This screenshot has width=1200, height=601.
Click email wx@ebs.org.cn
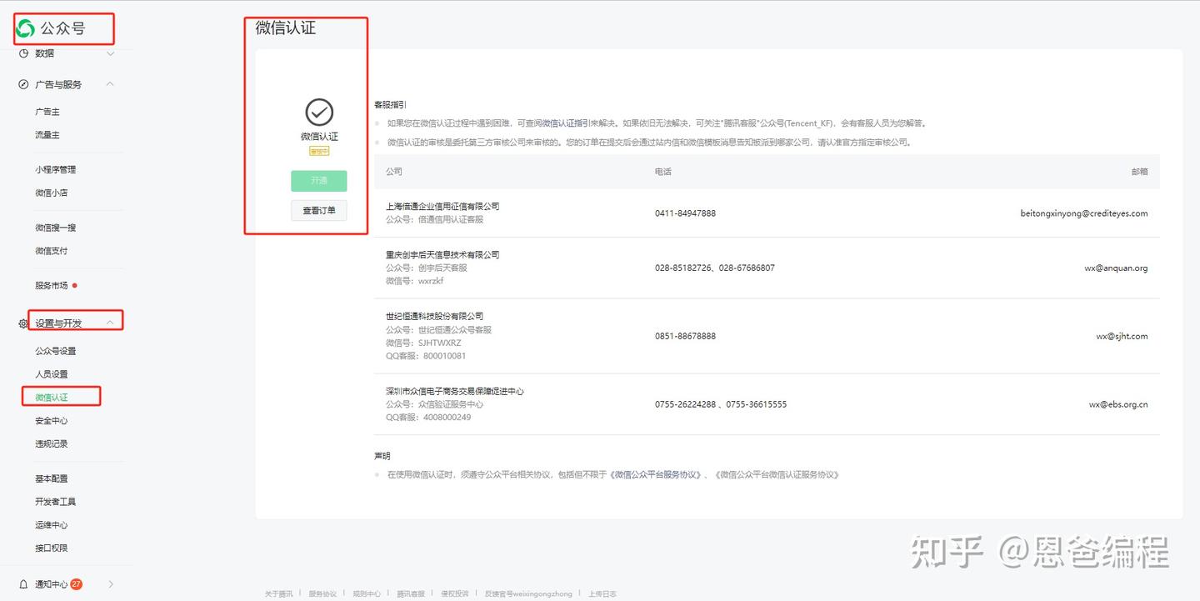tap(1118, 405)
